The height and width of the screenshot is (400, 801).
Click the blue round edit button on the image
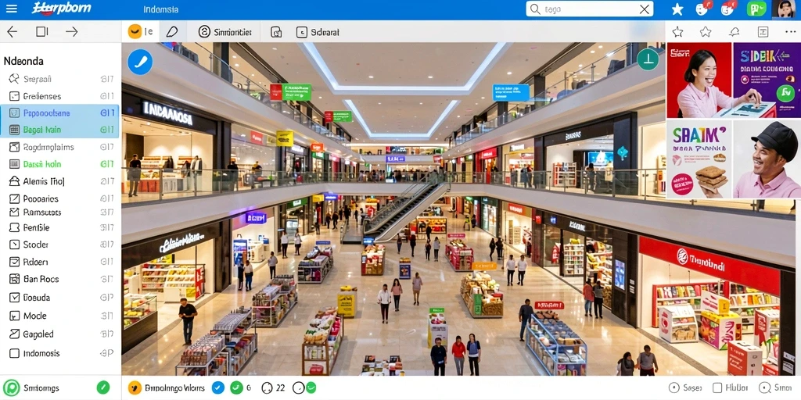tap(140, 62)
